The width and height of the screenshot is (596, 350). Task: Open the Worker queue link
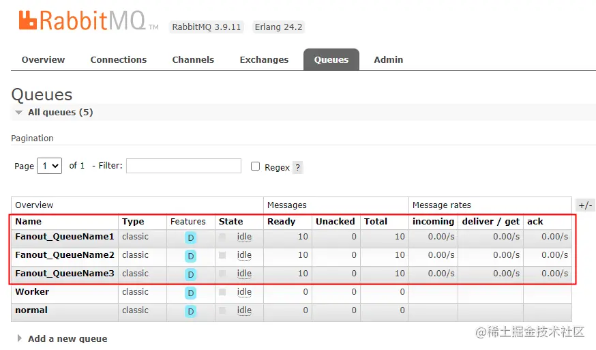click(x=32, y=292)
